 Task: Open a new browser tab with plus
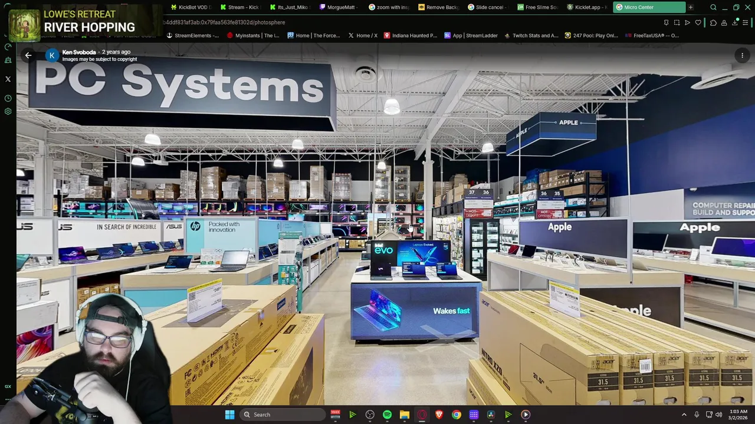point(691,7)
